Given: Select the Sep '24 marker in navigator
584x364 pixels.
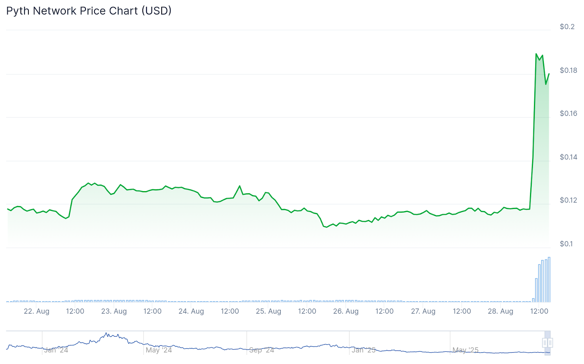Looking at the screenshot, I should click(261, 350).
